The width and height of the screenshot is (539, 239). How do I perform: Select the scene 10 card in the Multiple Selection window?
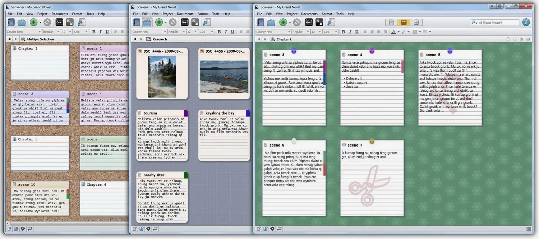coord(40,198)
